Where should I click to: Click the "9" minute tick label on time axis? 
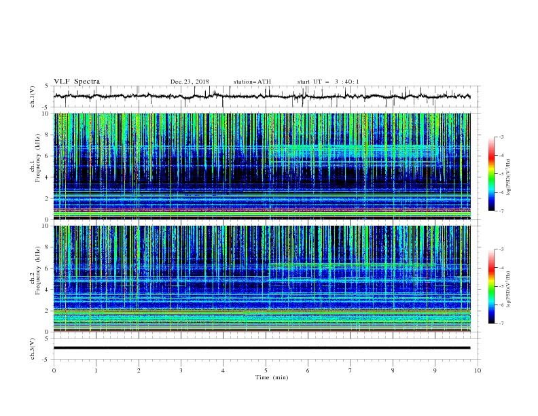coord(435,370)
